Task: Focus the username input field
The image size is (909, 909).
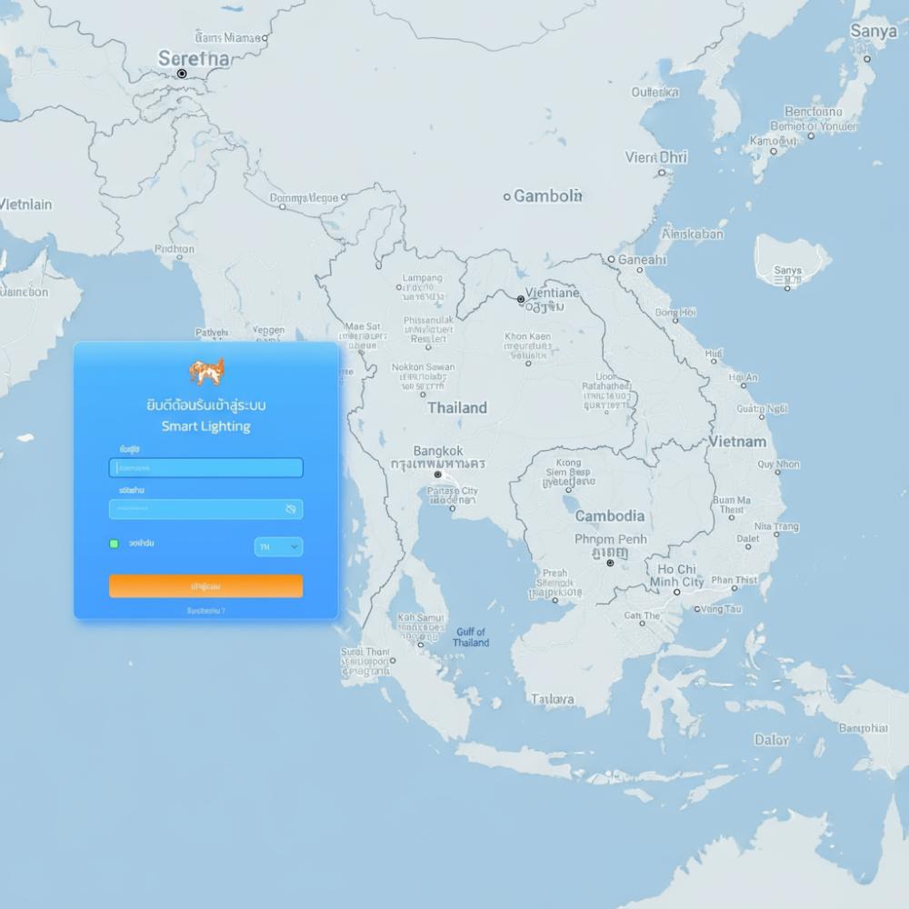Action: point(205,468)
